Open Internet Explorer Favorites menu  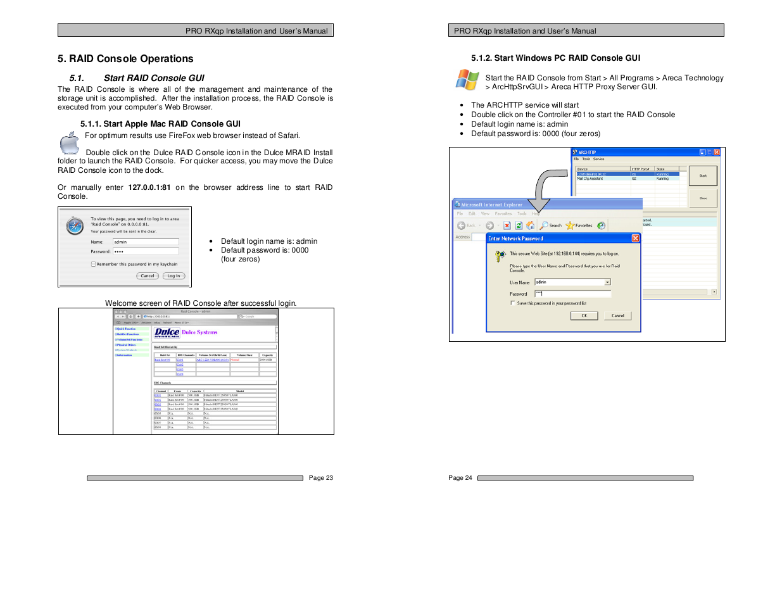503,213
